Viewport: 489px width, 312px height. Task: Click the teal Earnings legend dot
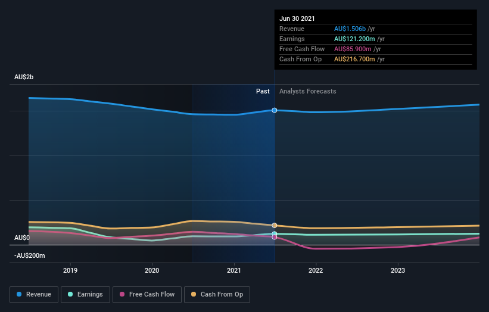click(70, 294)
